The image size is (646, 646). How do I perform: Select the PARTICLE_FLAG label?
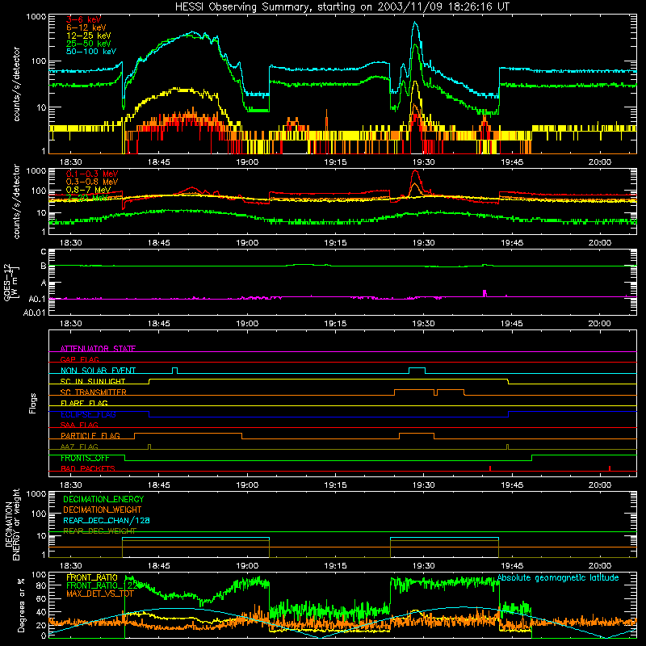point(90,435)
